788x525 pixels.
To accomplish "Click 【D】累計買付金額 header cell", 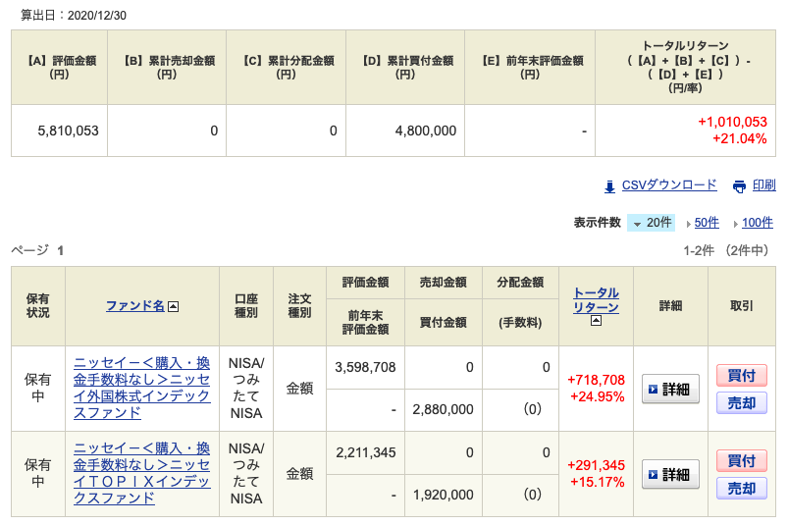I will pyautogui.click(x=405, y=68).
